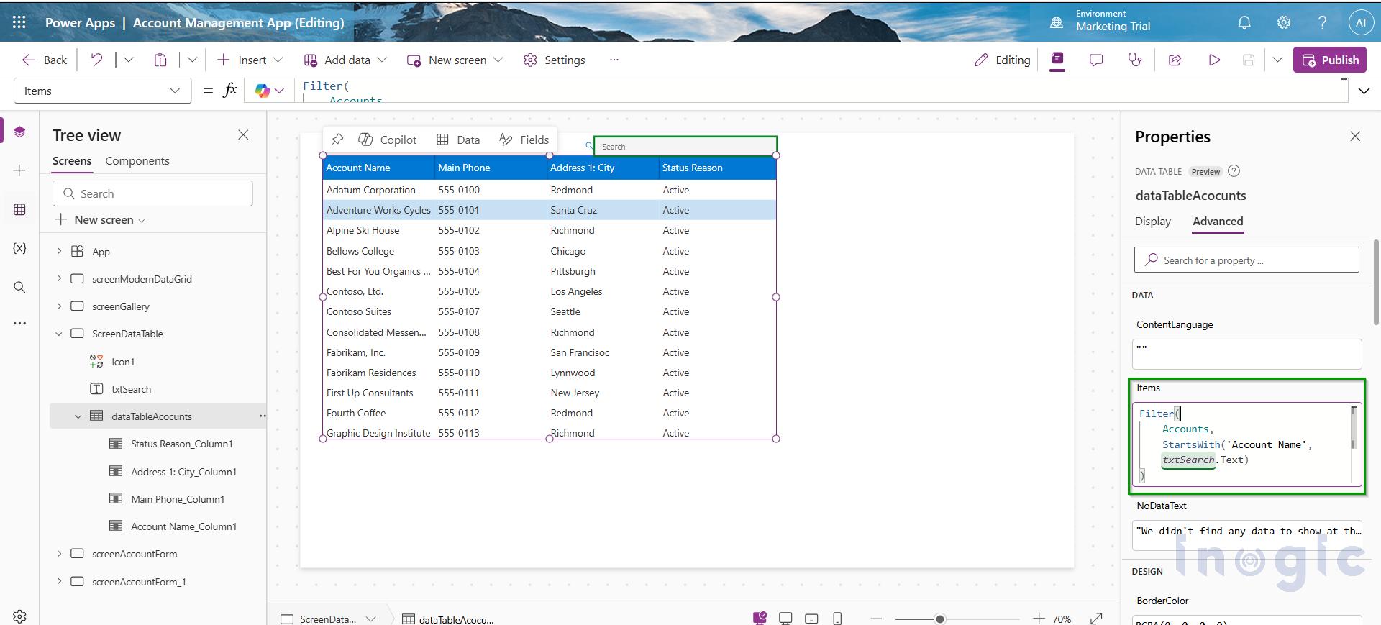
Task: Open Fields on the table toolbar
Action: [524, 140]
